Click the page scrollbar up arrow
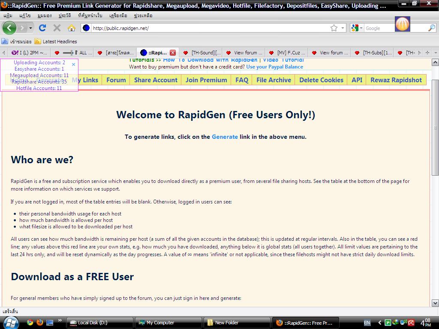Viewport: 439px width, 329px height. click(x=435, y=62)
